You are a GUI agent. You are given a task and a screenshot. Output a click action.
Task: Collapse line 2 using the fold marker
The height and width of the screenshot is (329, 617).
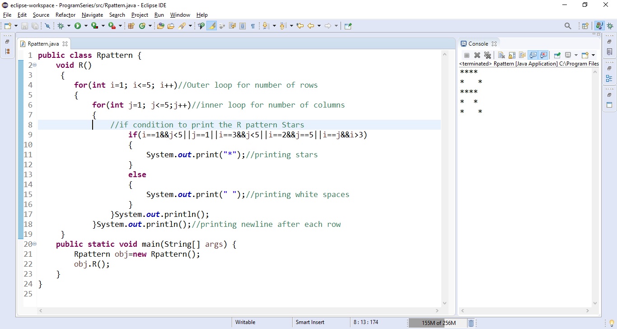(33, 65)
